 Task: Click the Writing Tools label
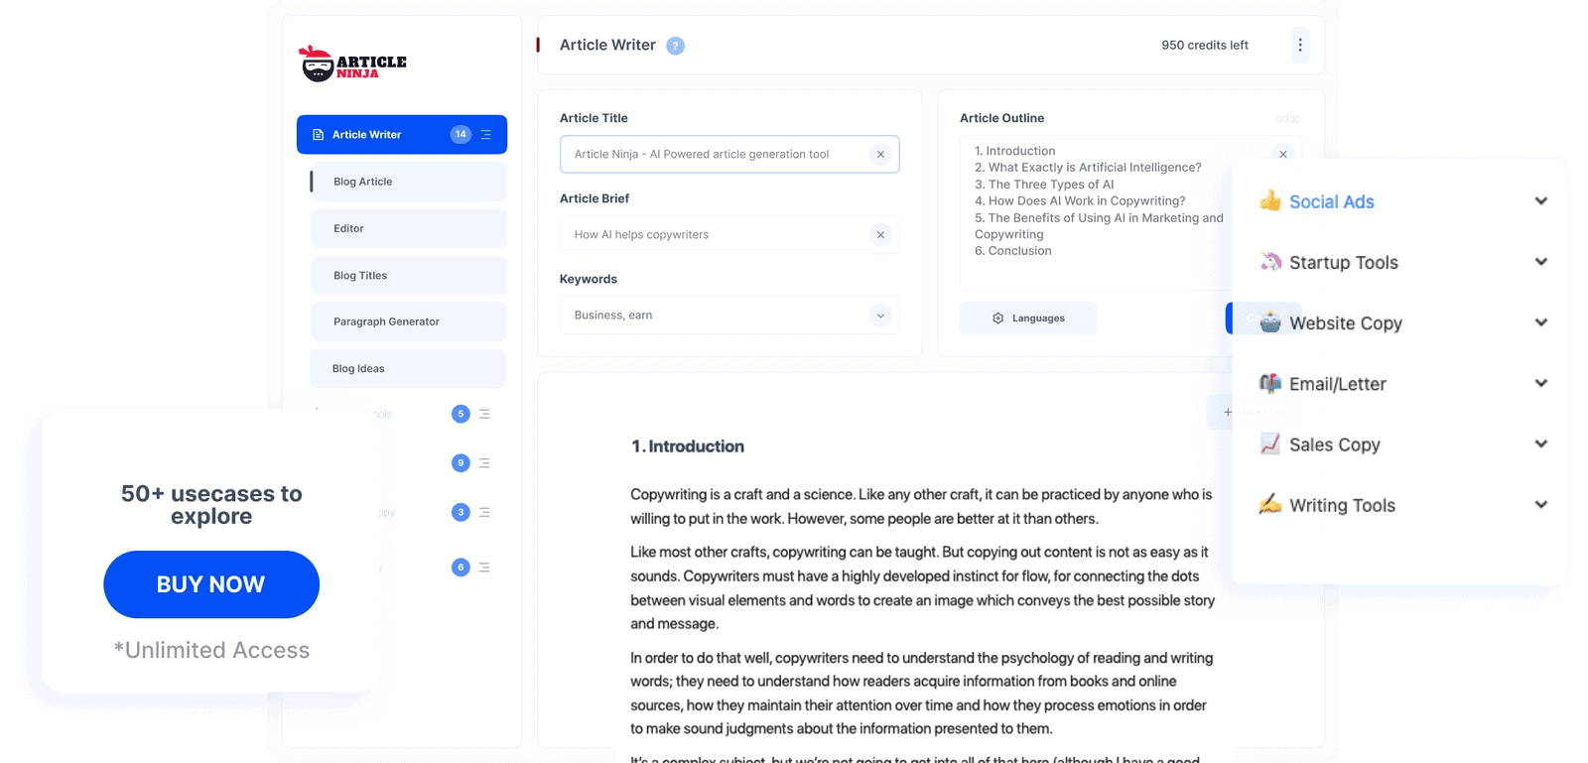pyautogui.click(x=1343, y=505)
